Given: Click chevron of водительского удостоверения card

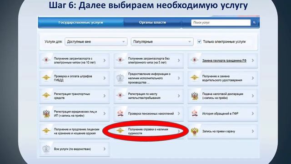Looking at the screenshot, I should 253,78.
